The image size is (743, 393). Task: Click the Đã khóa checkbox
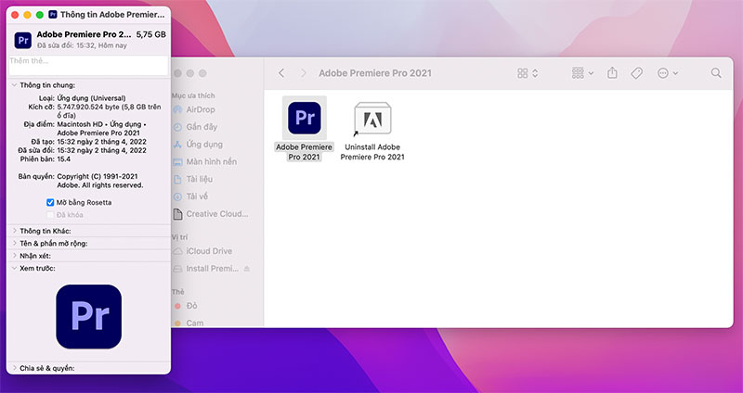click(50, 215)
